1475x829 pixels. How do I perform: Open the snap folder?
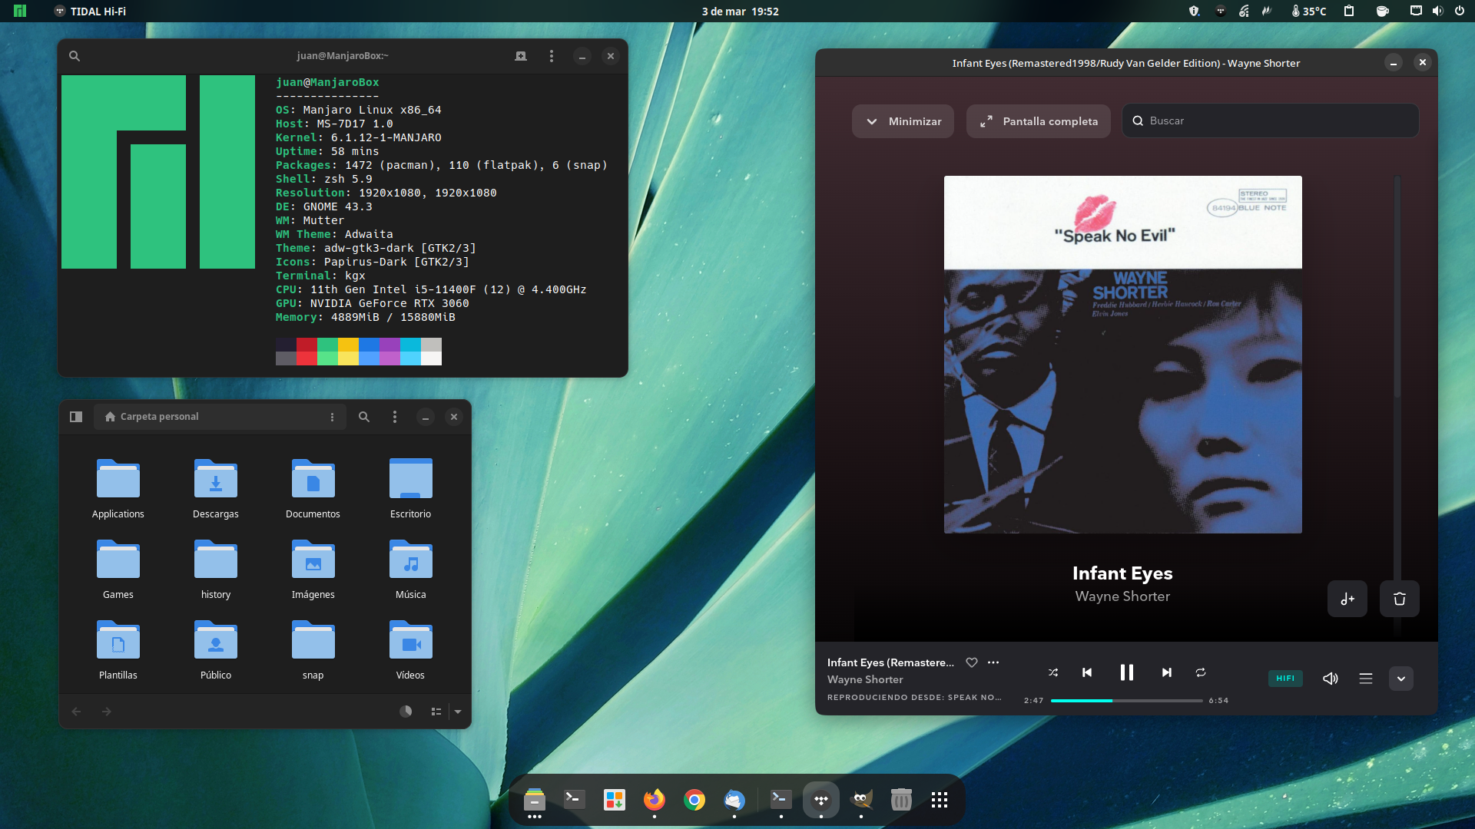point(313,649)
